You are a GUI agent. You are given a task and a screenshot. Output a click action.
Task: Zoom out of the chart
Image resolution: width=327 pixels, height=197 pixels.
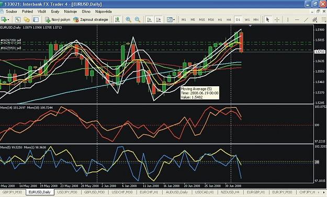138,19
